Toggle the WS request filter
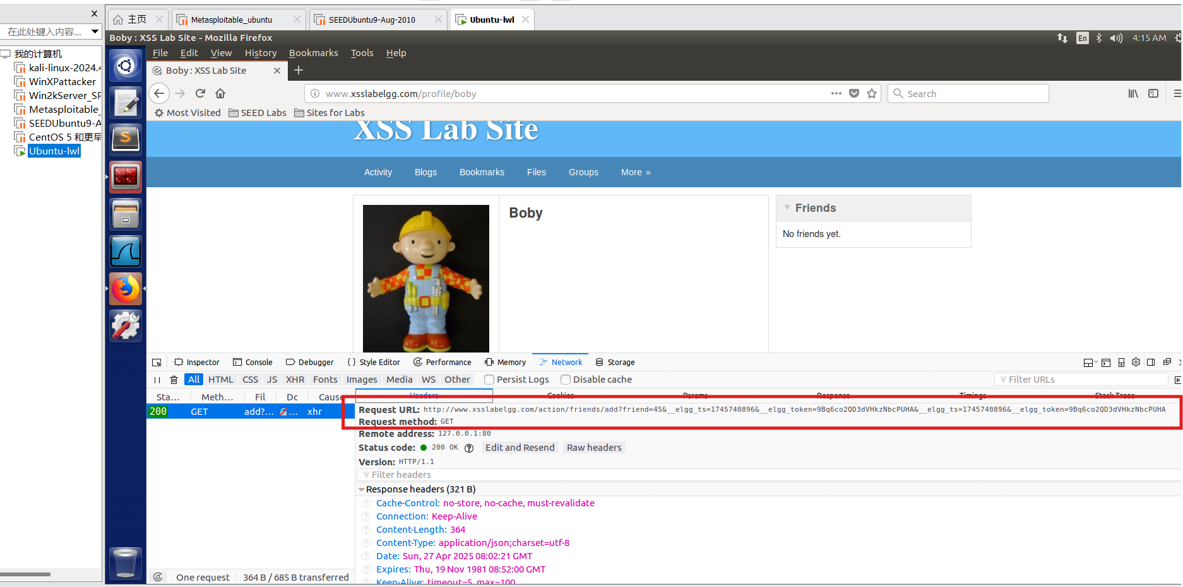The height and width of the screenshot is (587, 1183). point(429,380)
